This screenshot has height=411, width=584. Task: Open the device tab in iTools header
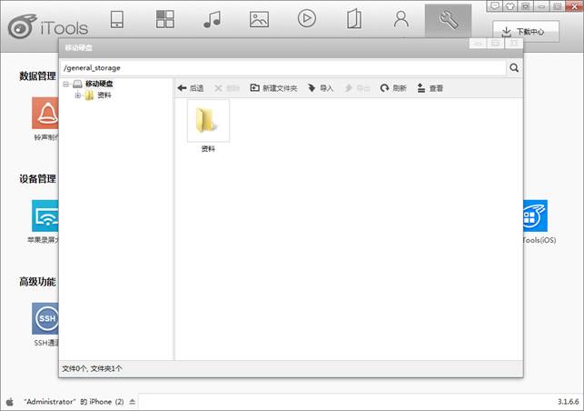coord(117,19)
